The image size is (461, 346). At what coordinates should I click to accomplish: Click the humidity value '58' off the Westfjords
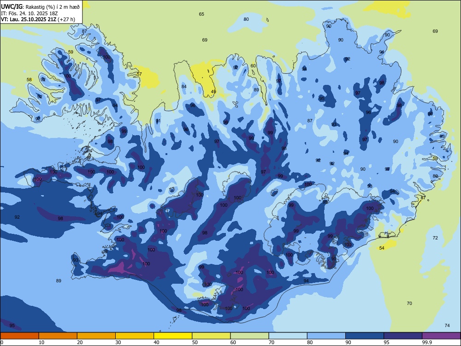tap(29, 79)
